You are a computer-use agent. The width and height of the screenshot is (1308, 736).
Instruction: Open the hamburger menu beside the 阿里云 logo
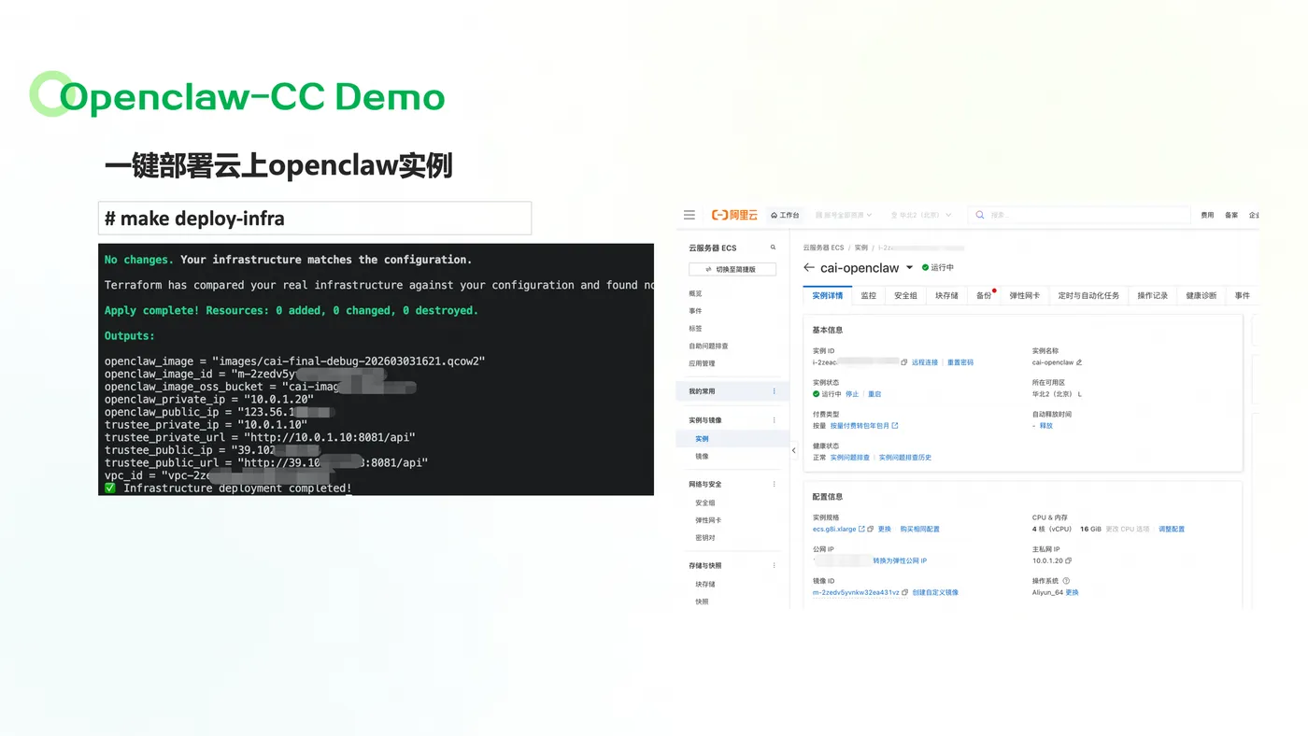(690, 215)
